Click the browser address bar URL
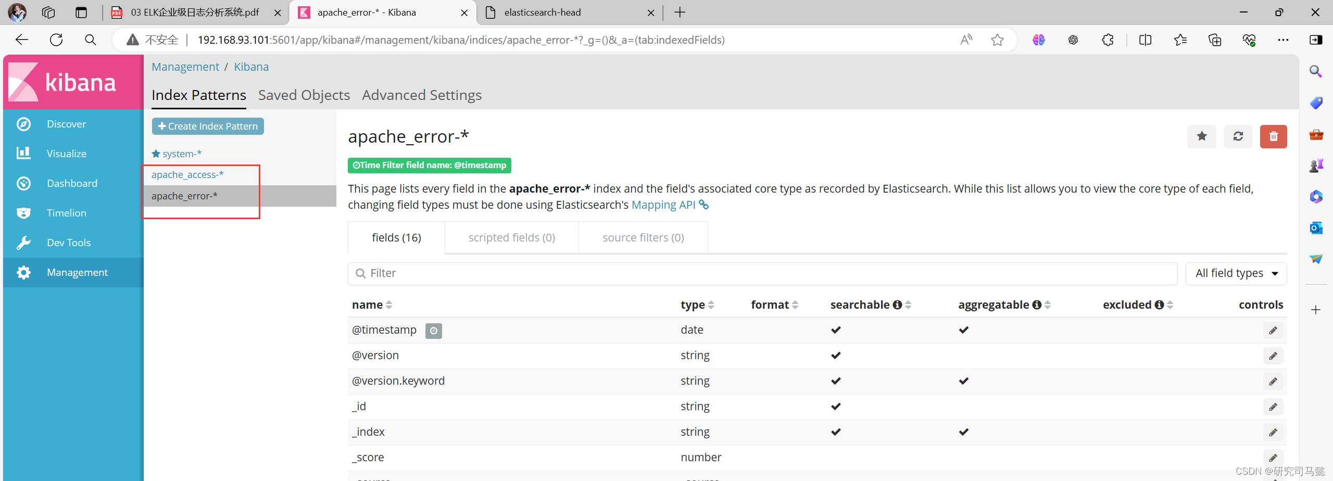This screenshot has width=1333, height=481. 461,40
